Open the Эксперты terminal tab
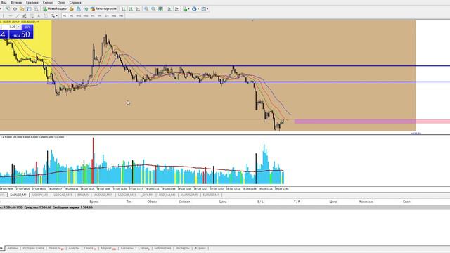 coord(183,248)
